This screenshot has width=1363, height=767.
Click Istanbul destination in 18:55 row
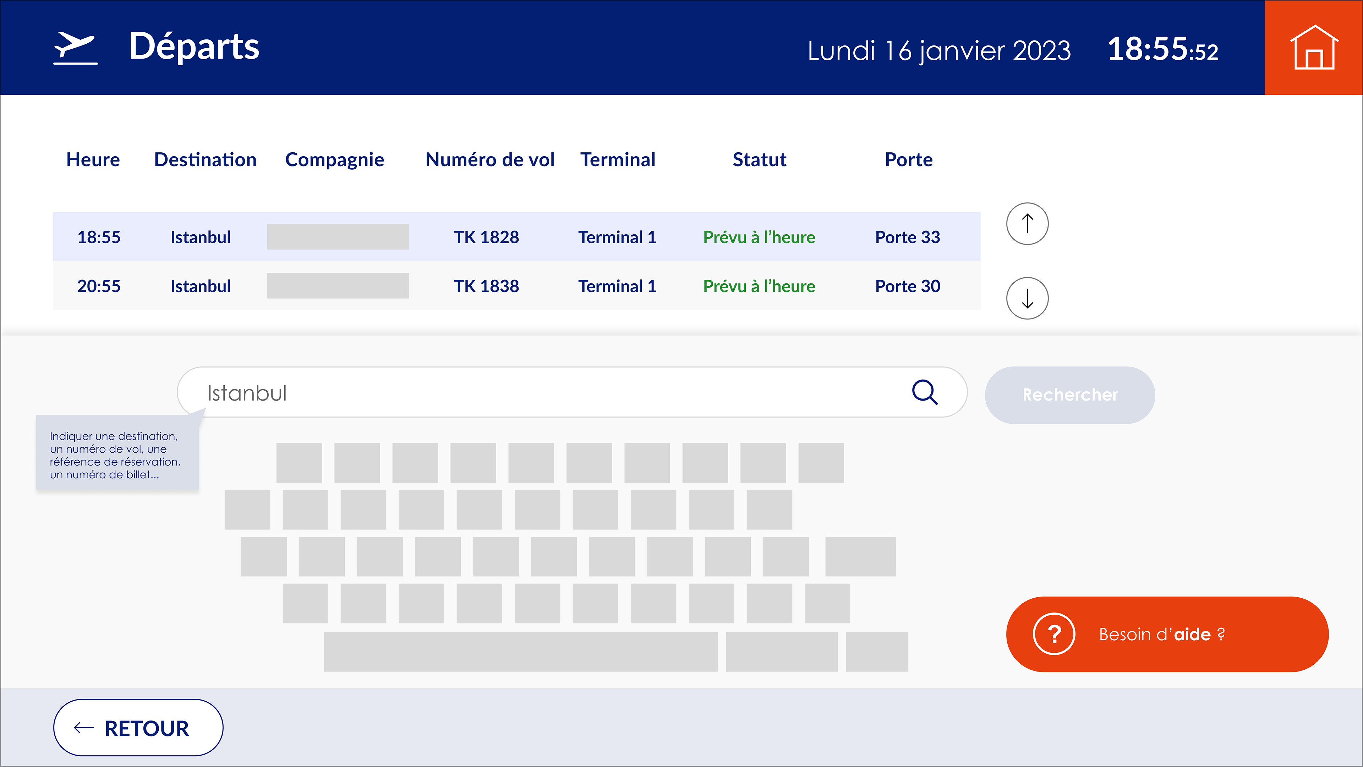201,237
